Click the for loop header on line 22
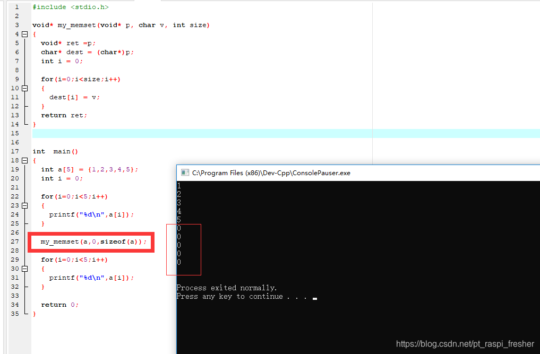The height and width of the screenshot is (354, 540). (74, 196)
